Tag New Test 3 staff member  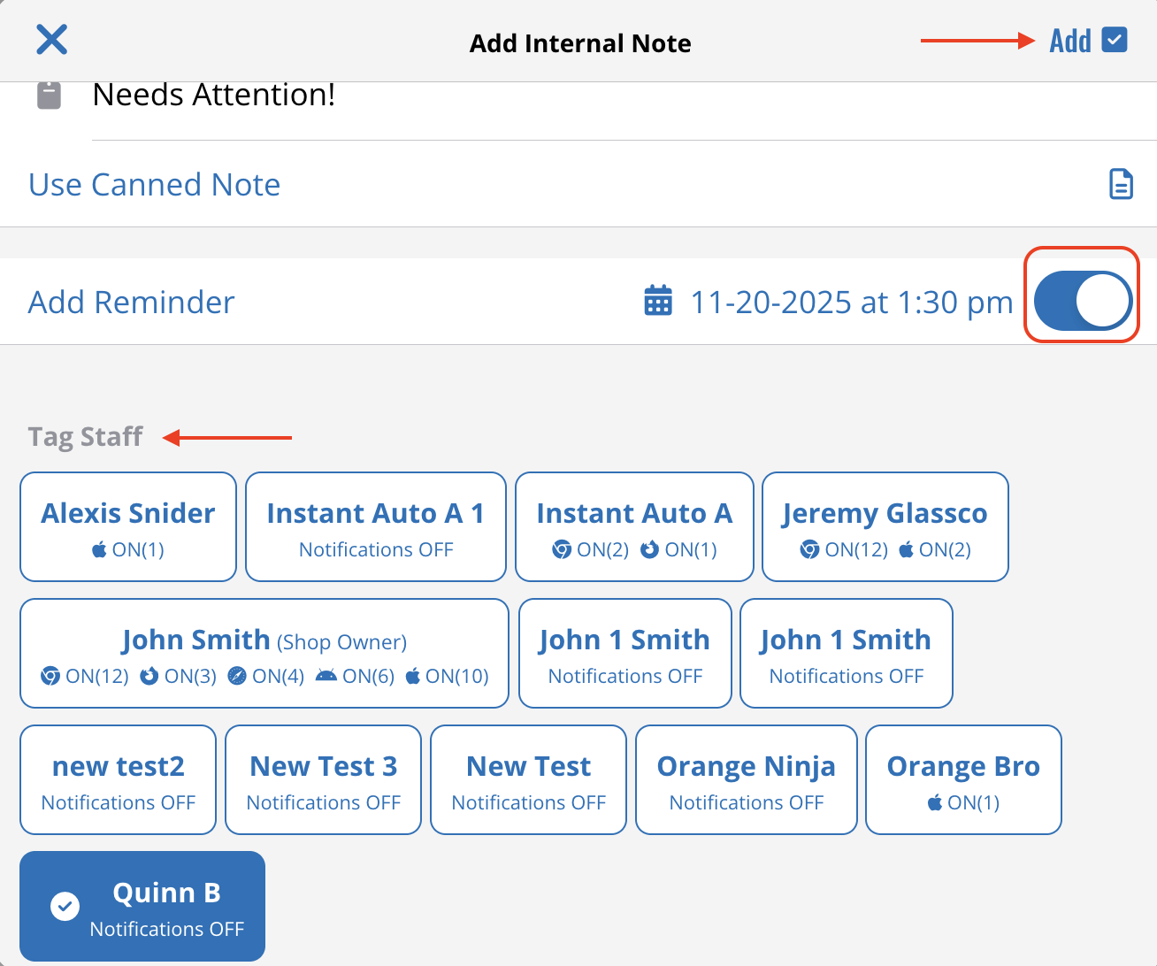coord(323,779)
